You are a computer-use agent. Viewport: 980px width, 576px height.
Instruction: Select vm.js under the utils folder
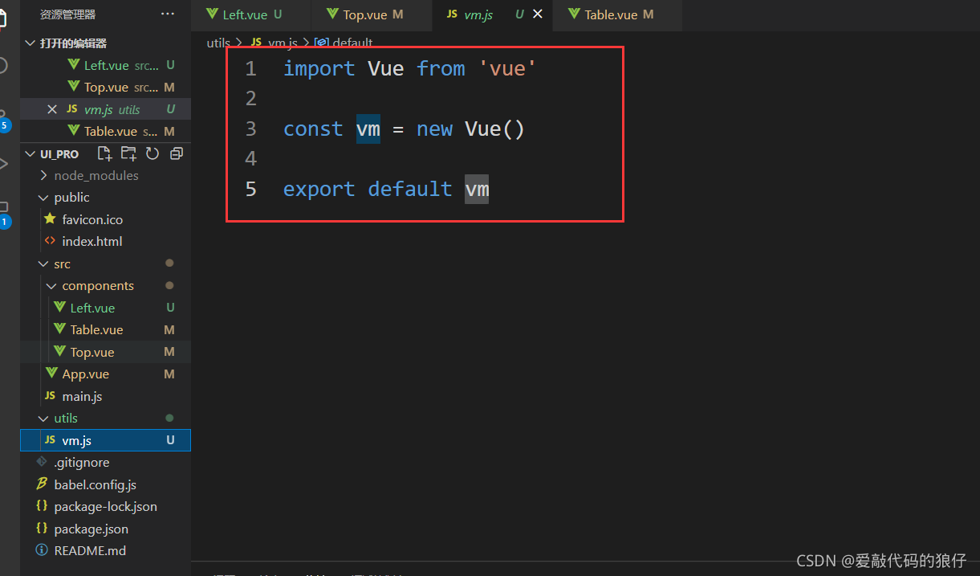(105, 440)
